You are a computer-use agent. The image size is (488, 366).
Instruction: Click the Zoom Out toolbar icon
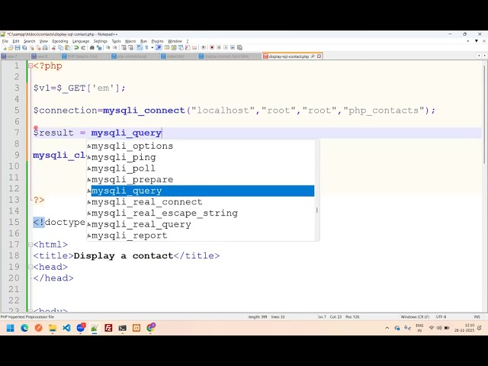(x=114, y=47)
